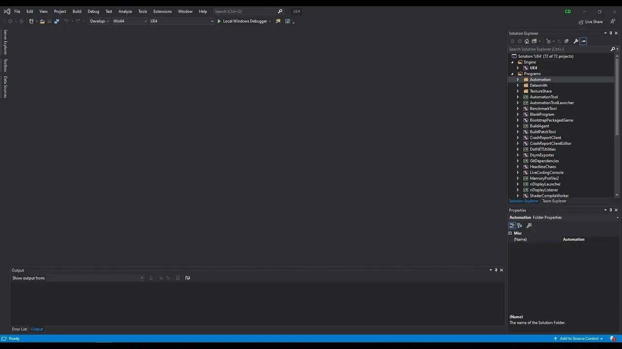Open the Solution Configurations dropdown showing Development
622x349 pixels.
[99, 21]
